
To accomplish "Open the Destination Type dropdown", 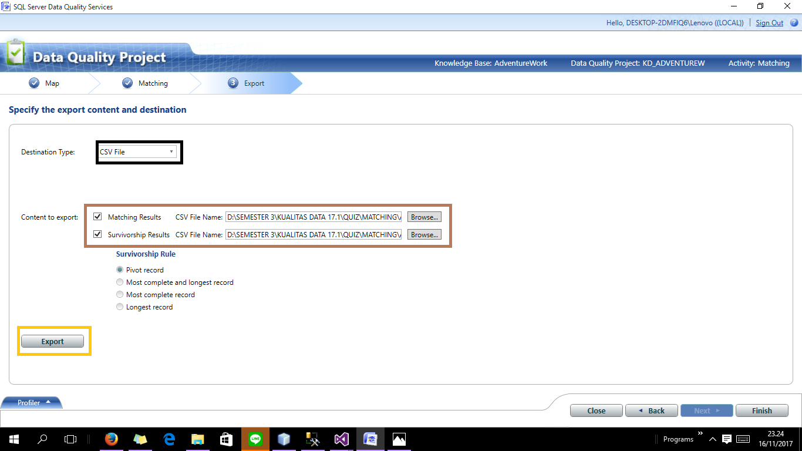I will tap(137, 152).
